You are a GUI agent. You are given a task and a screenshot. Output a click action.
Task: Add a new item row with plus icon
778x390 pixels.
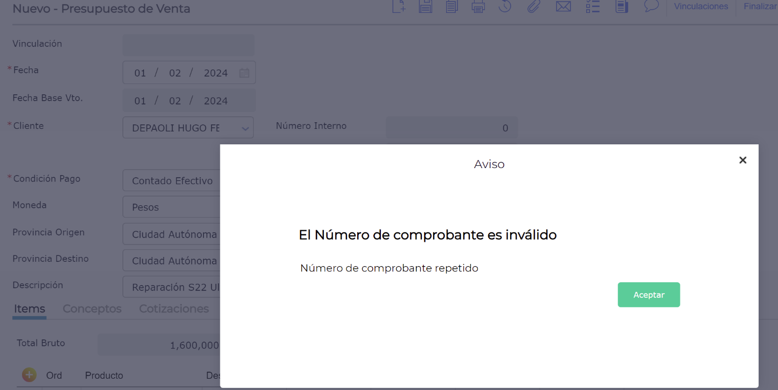pyautogui.click(x=29, y=375)
